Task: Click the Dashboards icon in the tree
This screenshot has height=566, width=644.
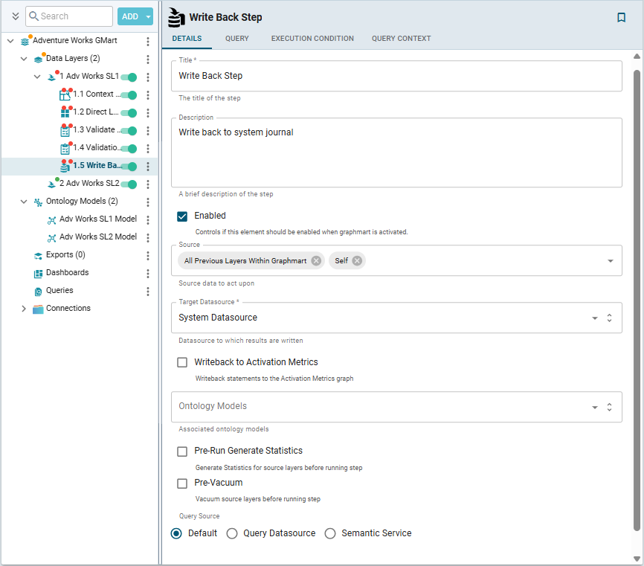Action: (x=39, y=273)
